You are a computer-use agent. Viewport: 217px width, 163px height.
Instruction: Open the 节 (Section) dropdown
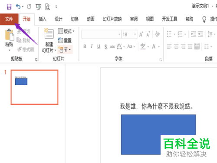click(65, 50)
